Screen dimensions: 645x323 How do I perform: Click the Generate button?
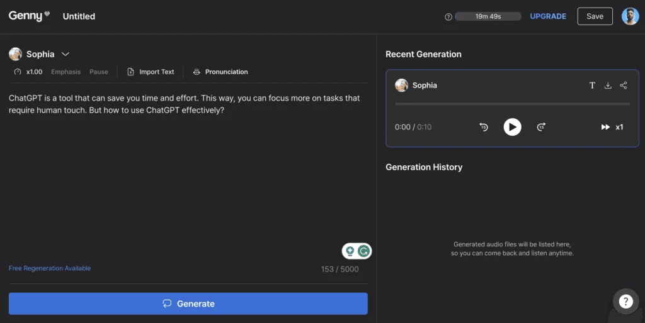pos(188,304)
